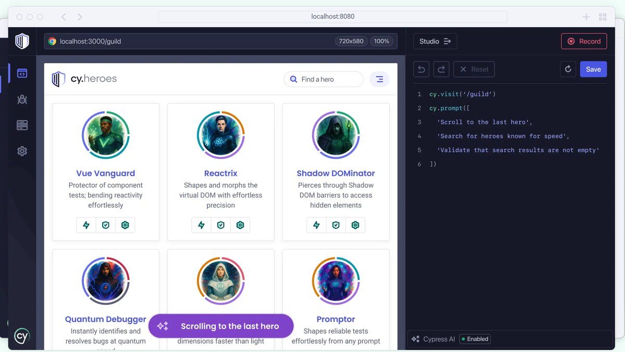This screenshot has width=625, height=352.
Task: Open the Settings gear in Cypress sidebar
Action: pos(22,151)
